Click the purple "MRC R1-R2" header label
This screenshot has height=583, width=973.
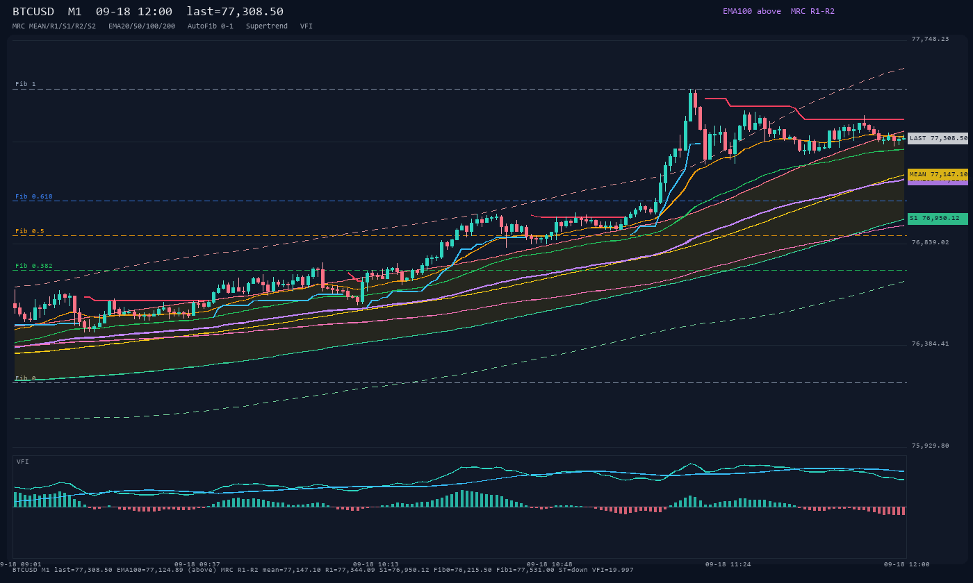tap(812, 11)
